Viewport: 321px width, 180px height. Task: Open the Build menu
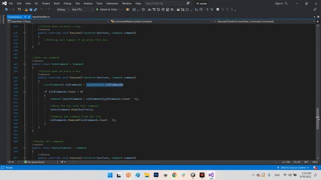coord(57,3)
